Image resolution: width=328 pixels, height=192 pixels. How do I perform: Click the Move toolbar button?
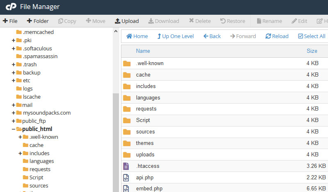click(x=96, y=21)
